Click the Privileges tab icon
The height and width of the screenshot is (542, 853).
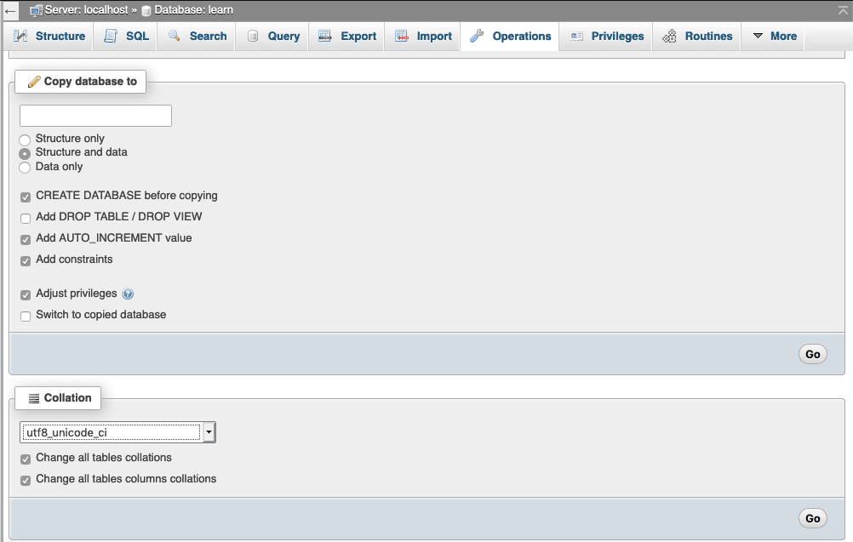pos(576,36)
